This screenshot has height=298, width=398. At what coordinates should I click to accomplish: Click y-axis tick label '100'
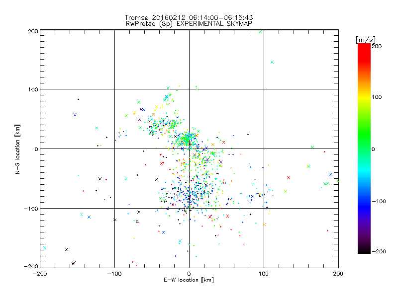tap(33, 89)
